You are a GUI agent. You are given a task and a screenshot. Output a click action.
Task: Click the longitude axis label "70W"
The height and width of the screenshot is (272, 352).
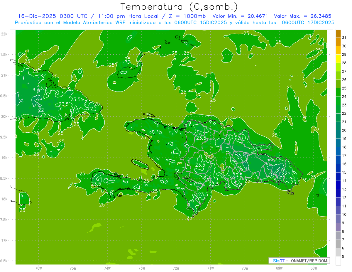(245, 268)
